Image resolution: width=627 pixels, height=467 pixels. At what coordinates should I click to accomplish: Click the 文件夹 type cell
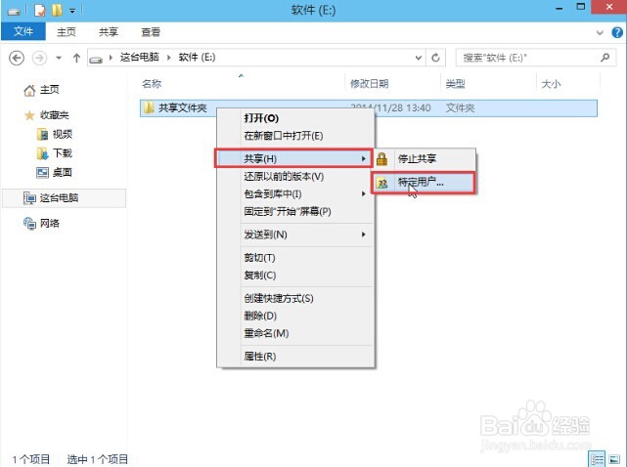pyautogui.click(x=460, y=107)
